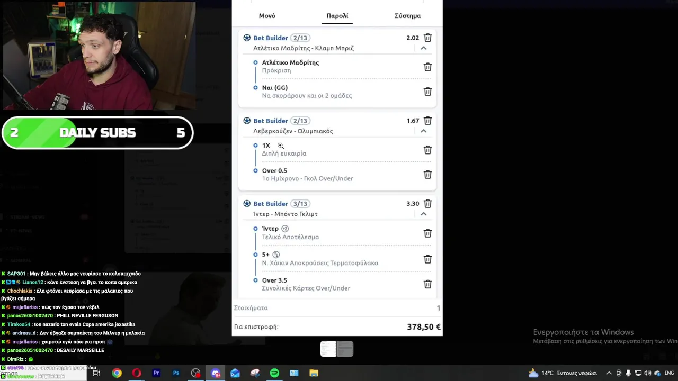Open the volume control in the system tray
Image resolution: width=678 pixels, height=381 pixels.
[x=647, y=373]
